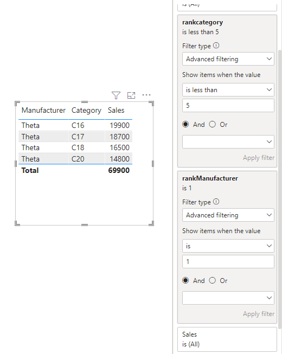
Task: Click sales value 18700
Action: coord(119,137)
